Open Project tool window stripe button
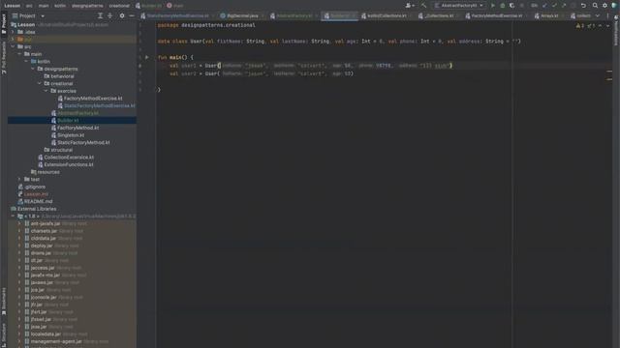The height and width of the screenshot is (348, 620). coord(4,23)
